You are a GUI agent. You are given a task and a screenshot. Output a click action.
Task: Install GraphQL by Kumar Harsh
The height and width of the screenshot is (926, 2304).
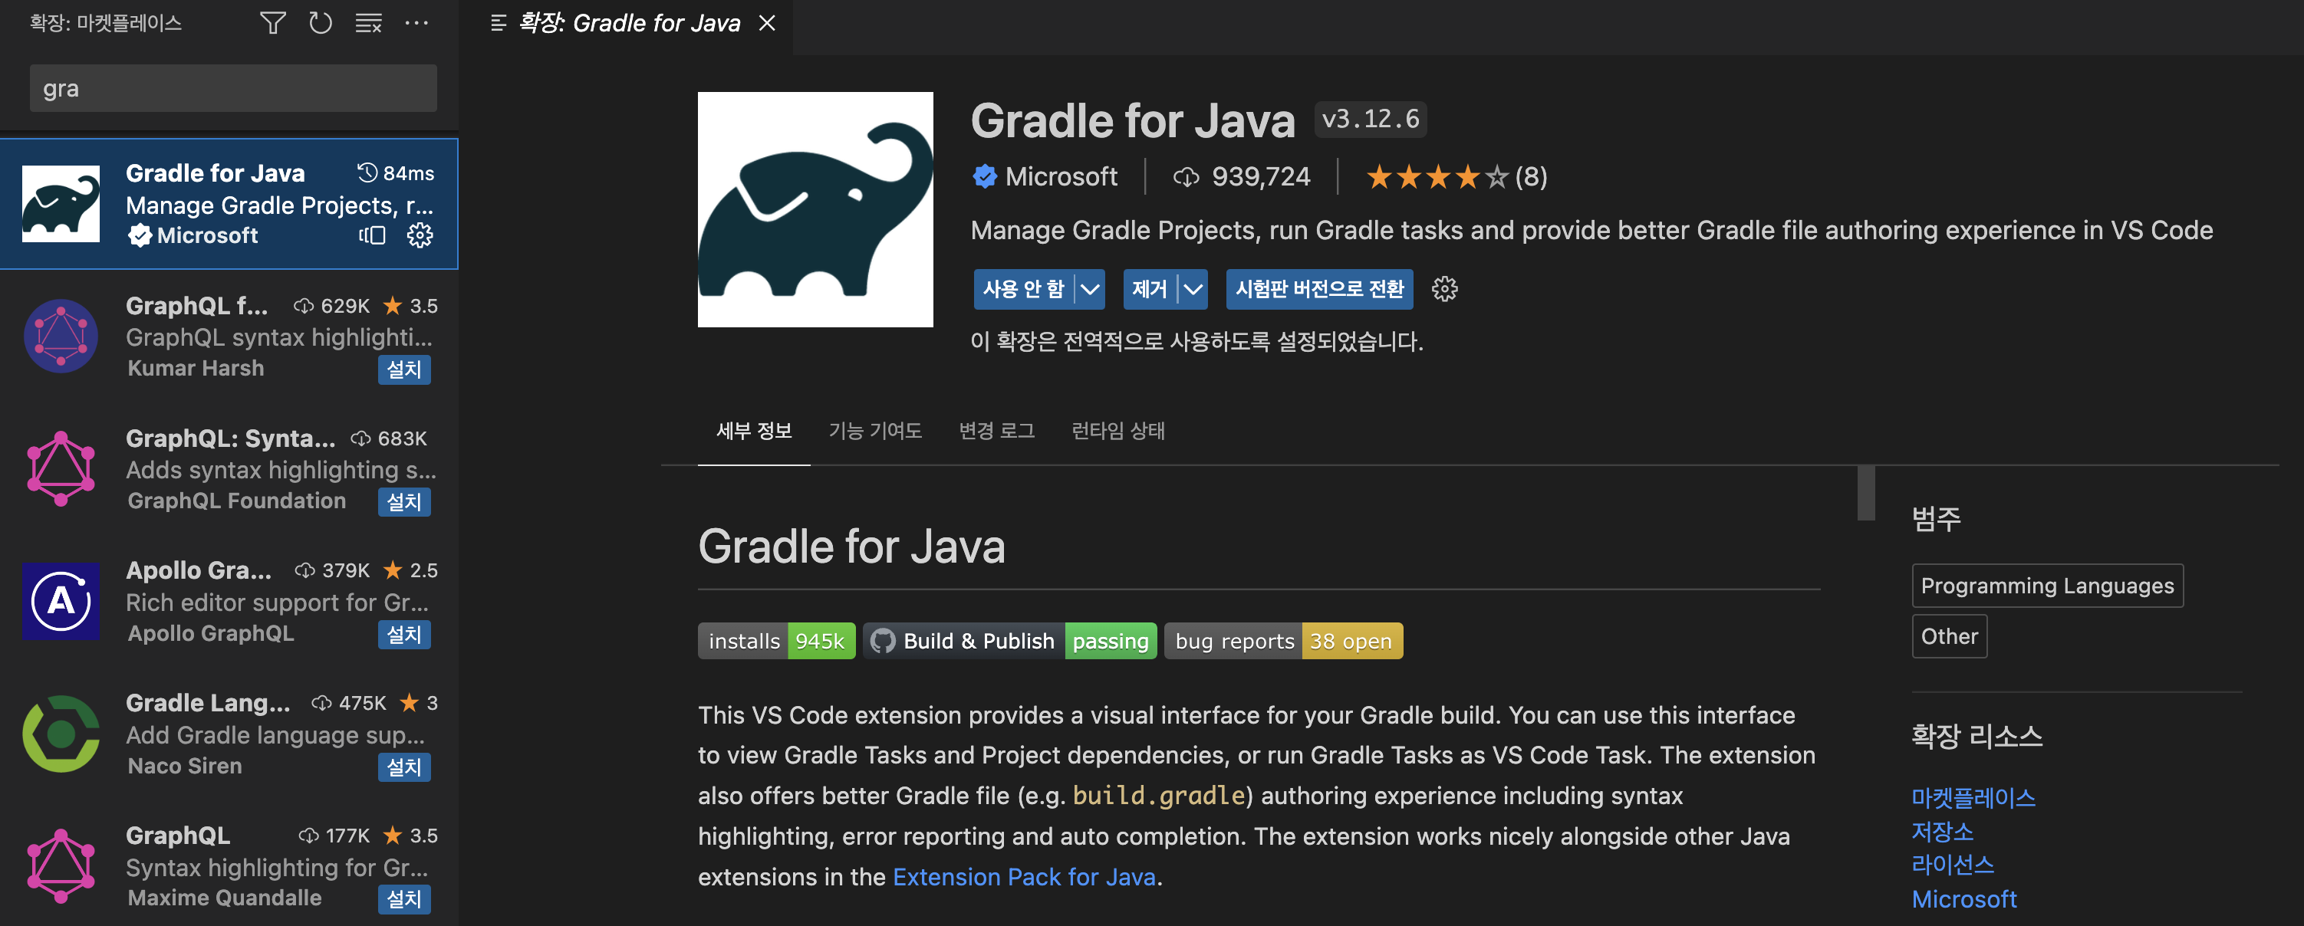[404, 369]
